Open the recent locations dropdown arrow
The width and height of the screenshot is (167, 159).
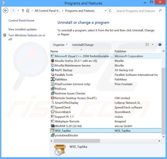tap(18, 11)
